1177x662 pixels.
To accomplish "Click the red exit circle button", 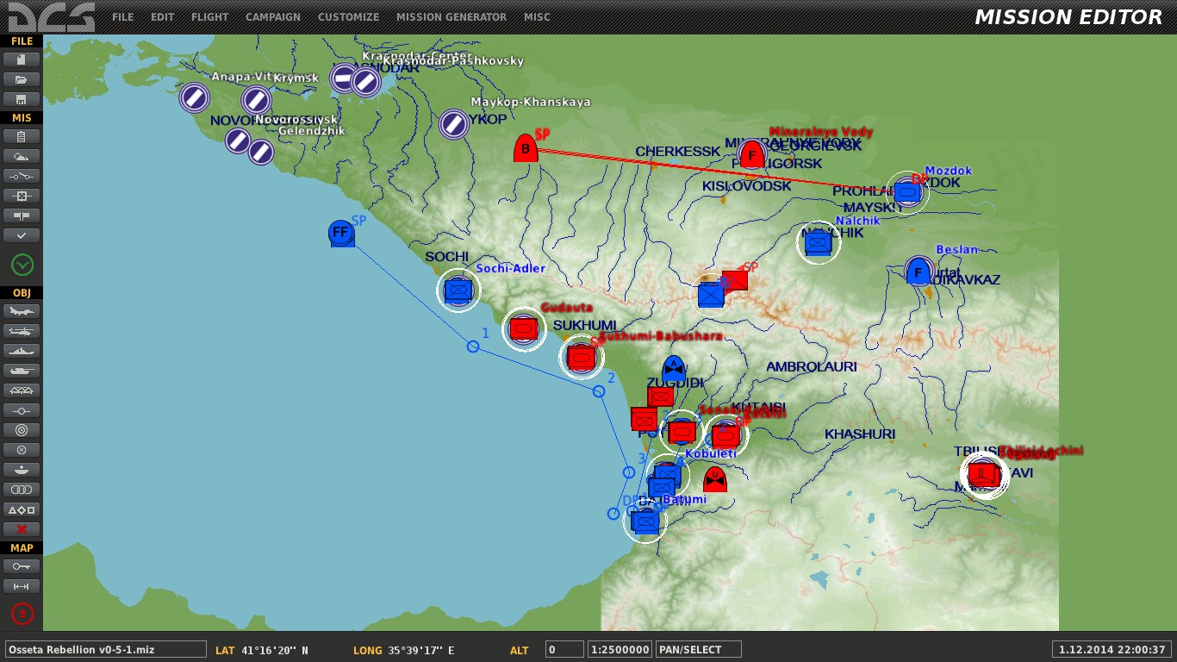I will (x=22, y=614).
